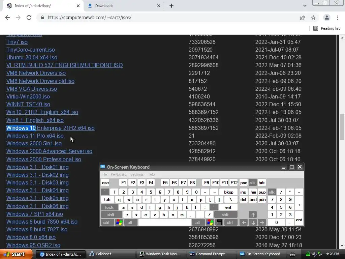Click the esc key on On-Screen Keyboard
The image size is (345, 259).
(x=105, y=182)
